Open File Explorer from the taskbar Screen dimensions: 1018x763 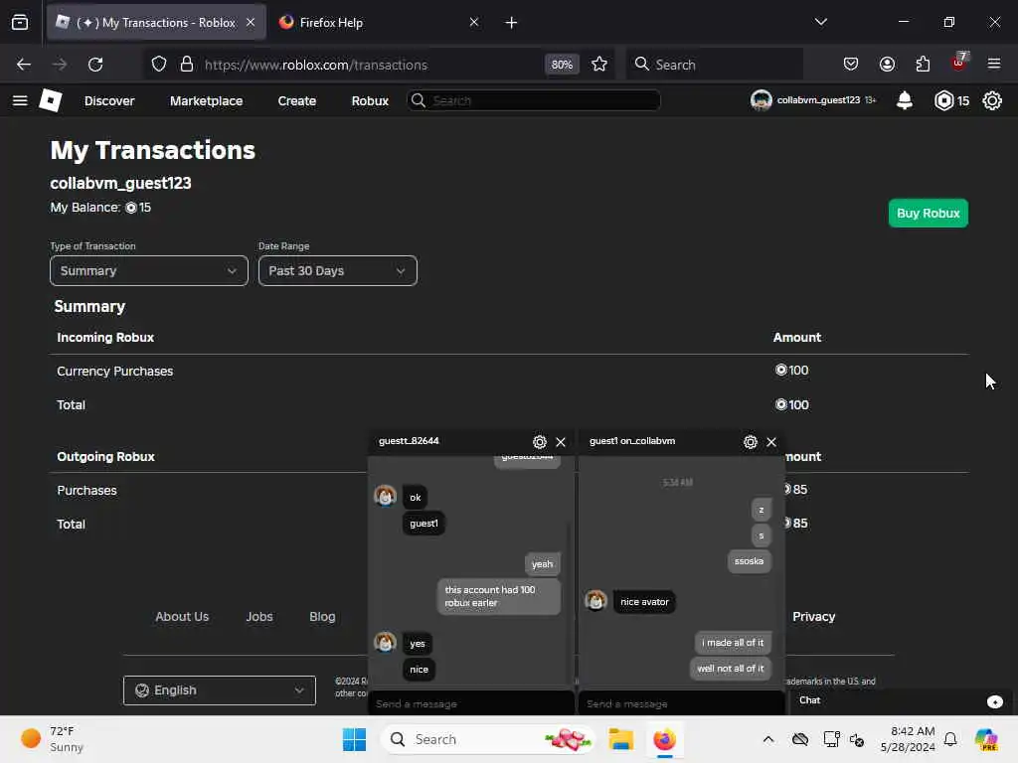coord(620,739)
